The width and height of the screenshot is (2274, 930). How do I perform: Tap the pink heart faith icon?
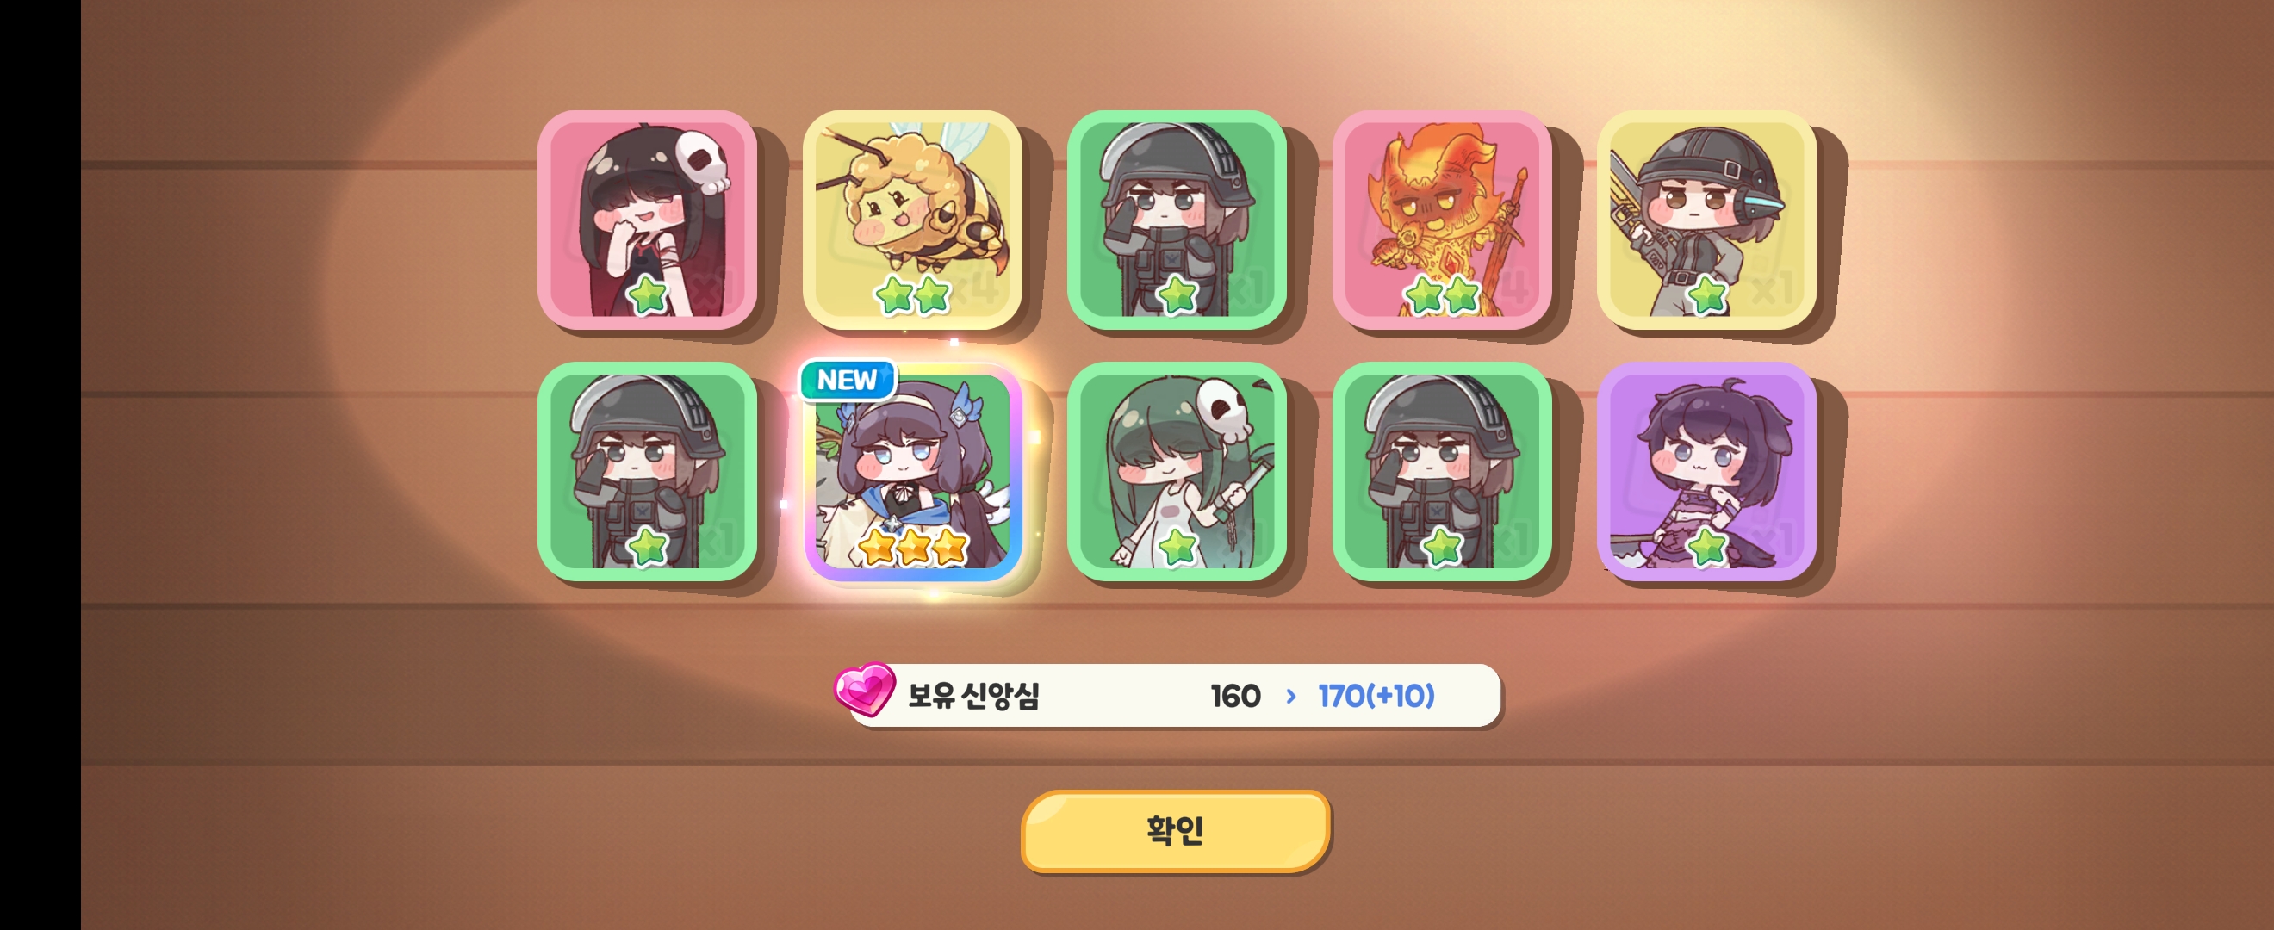pyautogui.click(x=865, y=690)
